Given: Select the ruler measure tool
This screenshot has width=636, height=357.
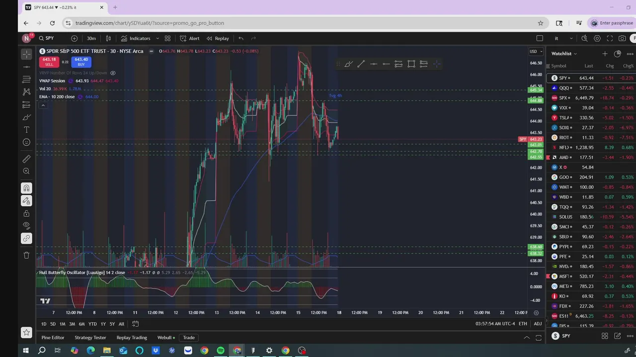Looking at the screenshot, I should (26, 159).
